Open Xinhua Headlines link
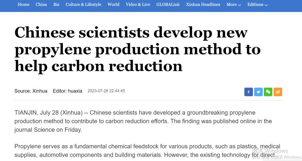The width and height of the screenshot is (302, 161). 203,4
